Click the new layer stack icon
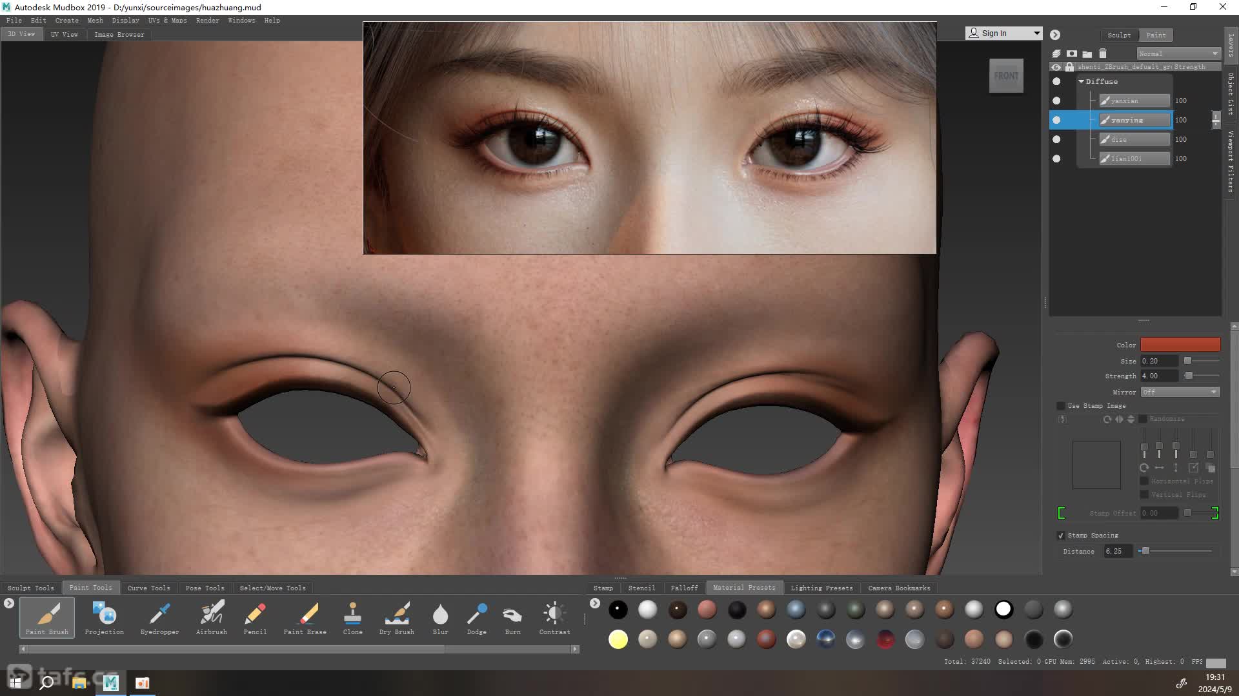 [x=1056, y=53]
